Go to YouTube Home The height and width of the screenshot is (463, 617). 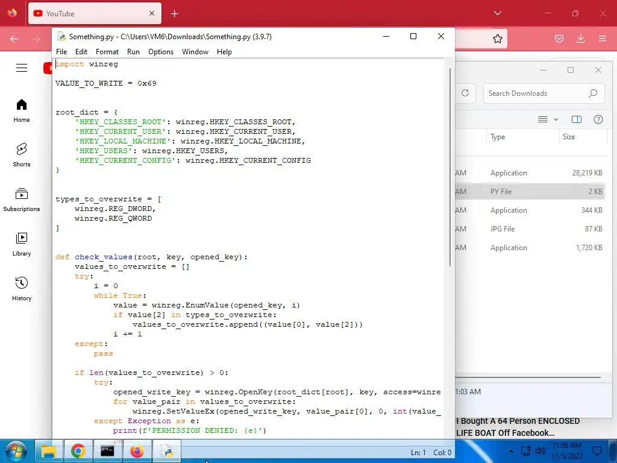22,111
